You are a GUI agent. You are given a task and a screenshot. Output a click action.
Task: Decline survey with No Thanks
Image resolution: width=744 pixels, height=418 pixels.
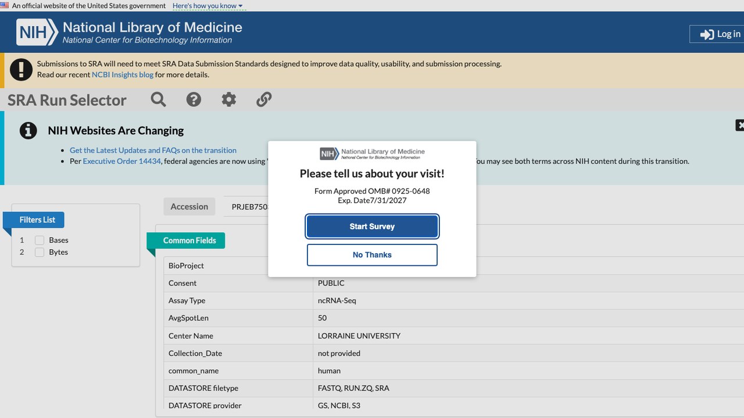pos(372,255)
